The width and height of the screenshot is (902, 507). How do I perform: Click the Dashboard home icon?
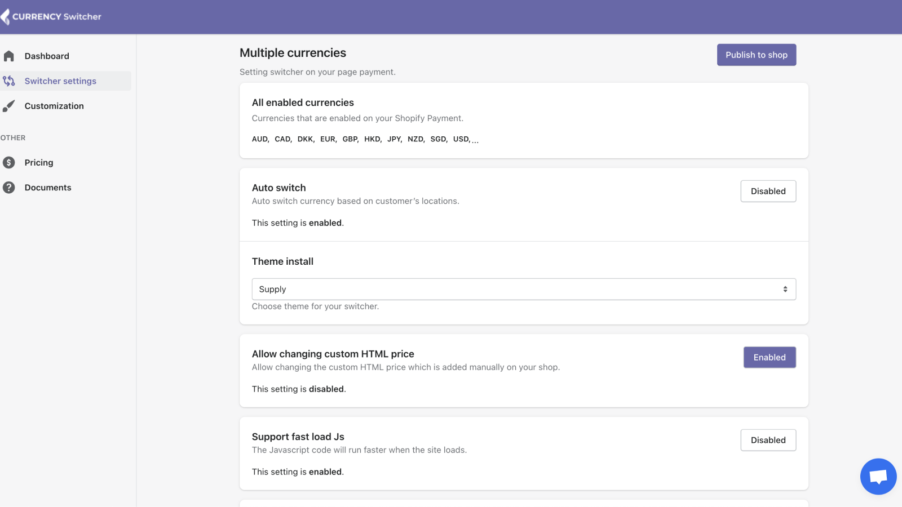[9, 56]
